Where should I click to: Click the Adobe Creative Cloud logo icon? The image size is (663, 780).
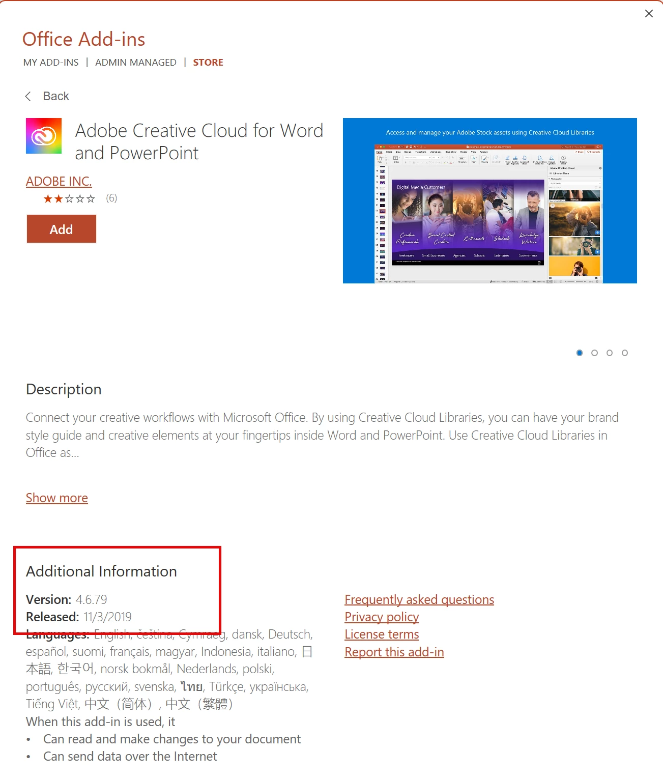click(44, 136)
